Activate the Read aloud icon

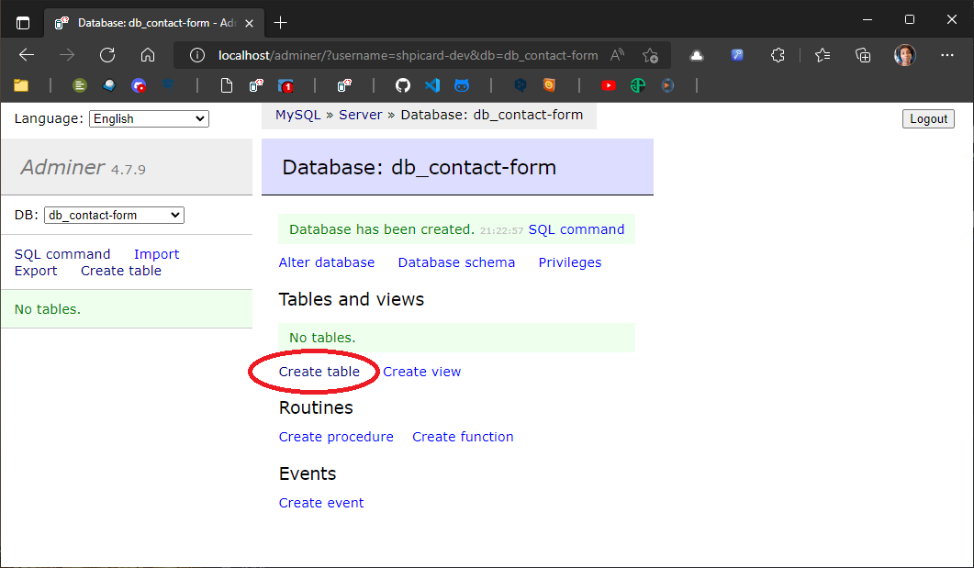[617, 55]
